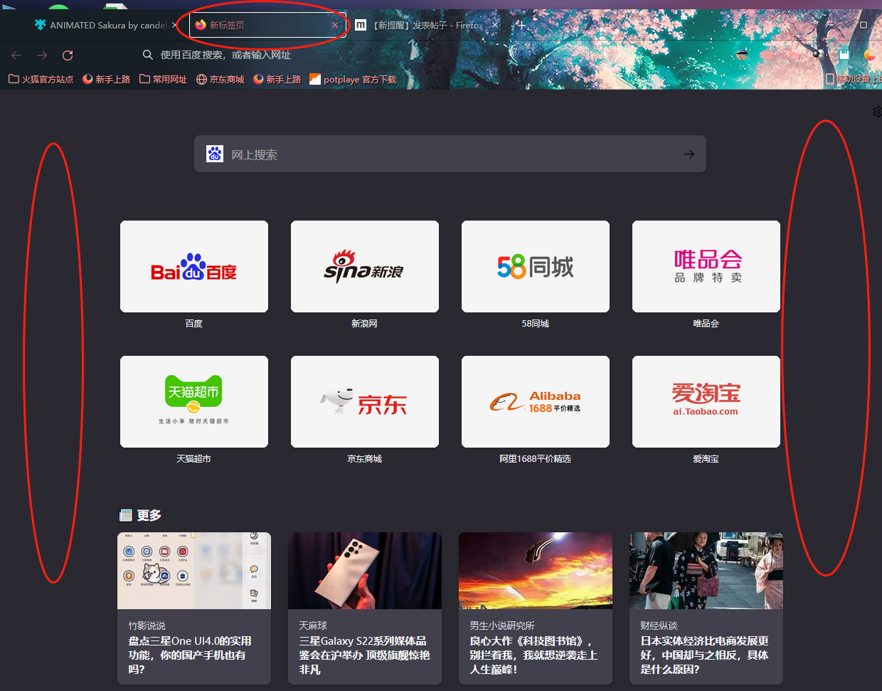
Task: Open new tab page settings gear
Action: (878, 112)
